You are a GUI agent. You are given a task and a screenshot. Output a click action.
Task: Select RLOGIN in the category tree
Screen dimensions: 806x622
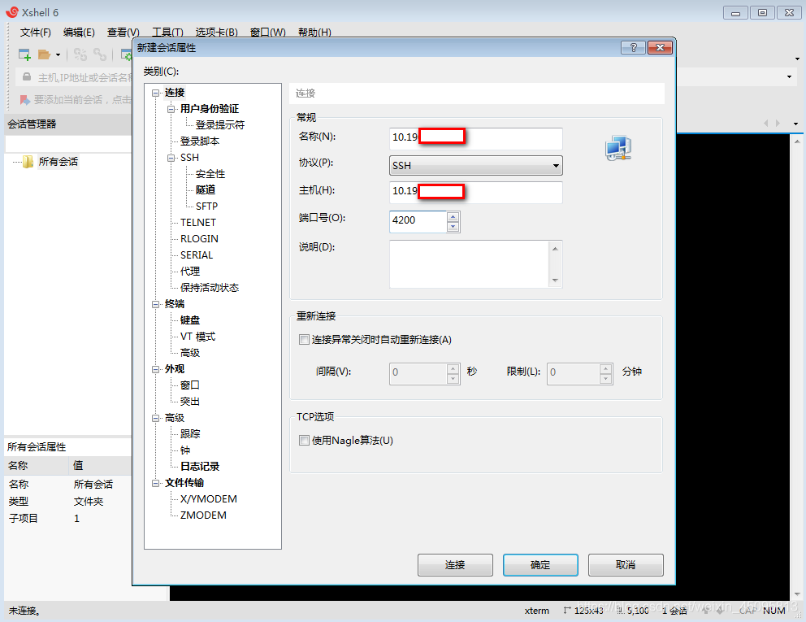click(199, 239)
